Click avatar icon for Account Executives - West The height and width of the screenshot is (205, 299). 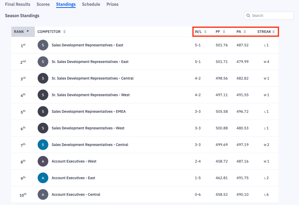[x=43, y=161]
